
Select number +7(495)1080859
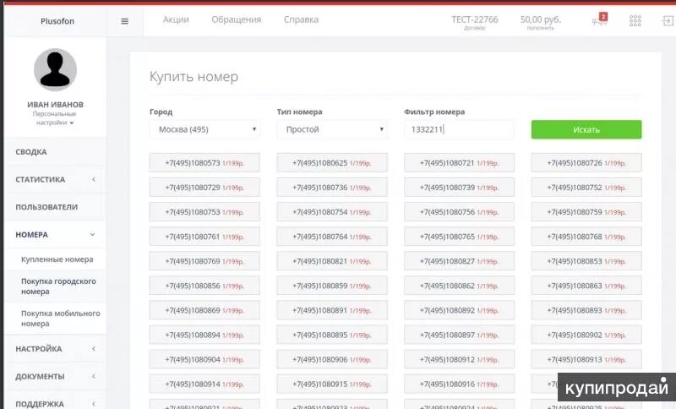pyautogui.click(x=332, y=286)
